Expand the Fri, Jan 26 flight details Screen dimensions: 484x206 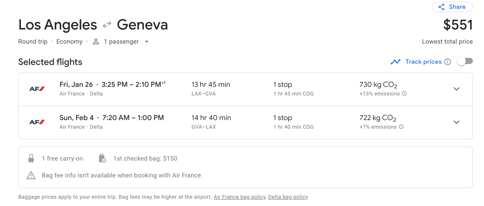[456, 89]
